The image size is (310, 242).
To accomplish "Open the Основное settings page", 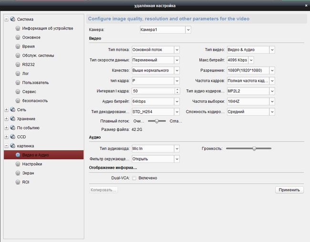I will pyautogui.click(x=31, y=37).
